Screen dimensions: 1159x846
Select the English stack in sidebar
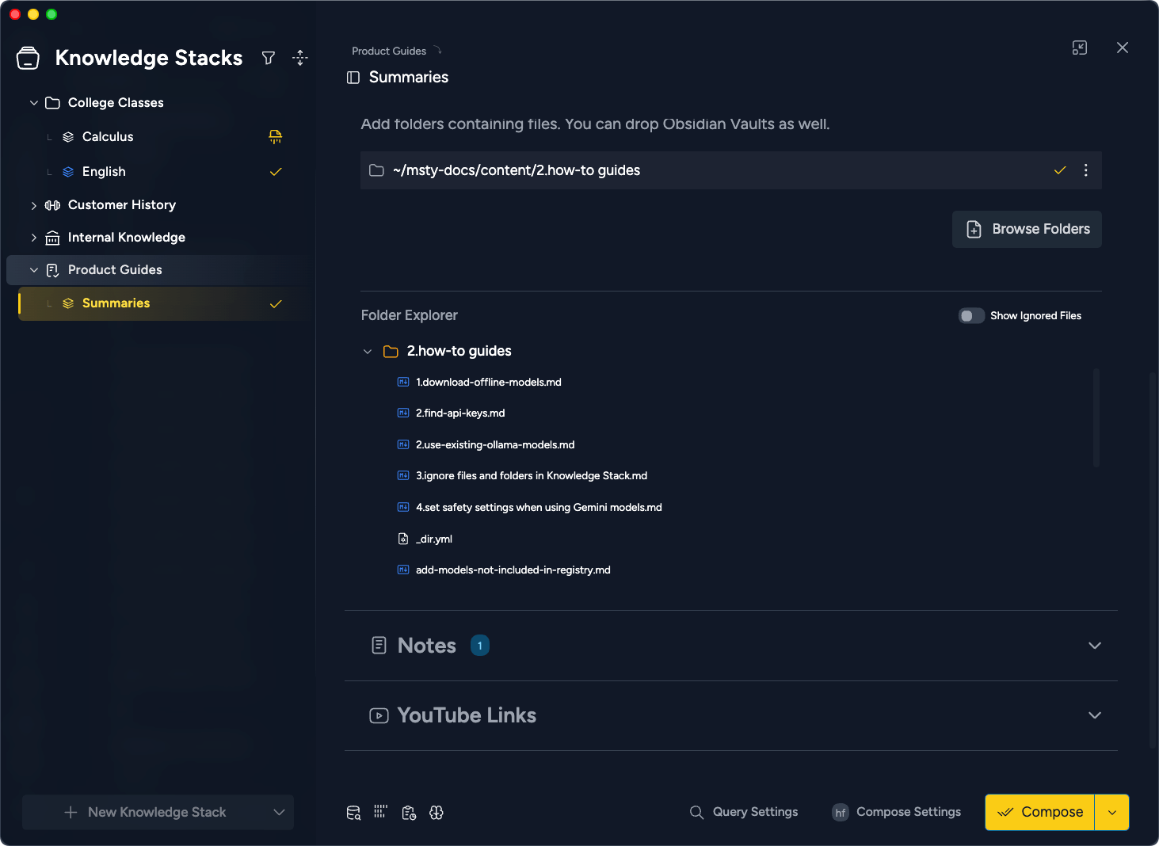click(x=104, y=172)
